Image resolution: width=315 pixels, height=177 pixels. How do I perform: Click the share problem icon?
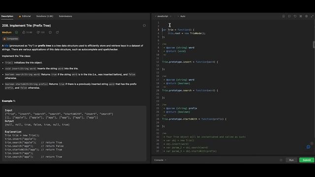[x=57, y=32]
